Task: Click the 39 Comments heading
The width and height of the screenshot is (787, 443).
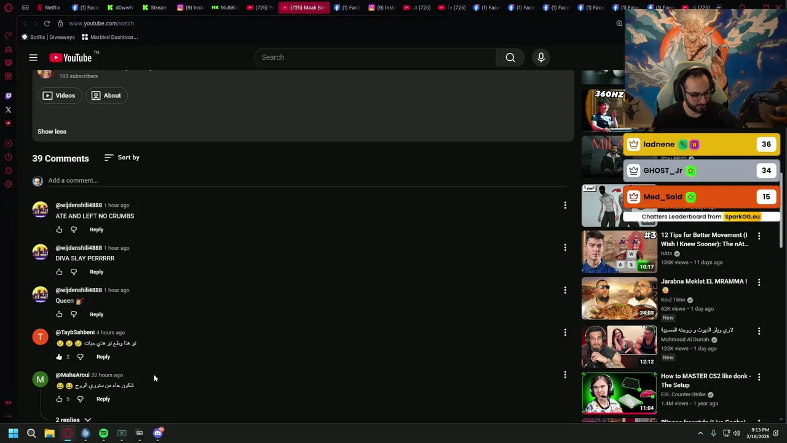Action: pyautogui.click(x=60, y=158)
